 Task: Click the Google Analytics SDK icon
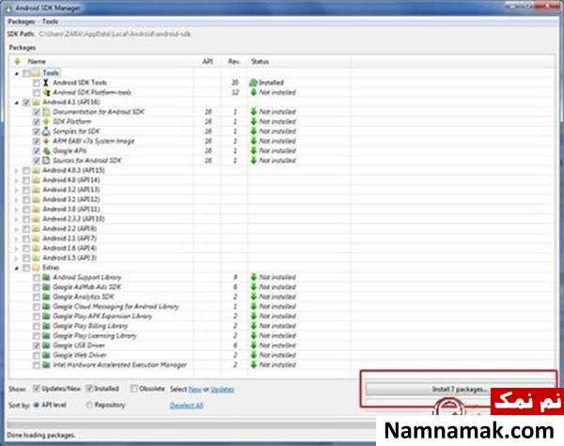[x=46, y=297]
